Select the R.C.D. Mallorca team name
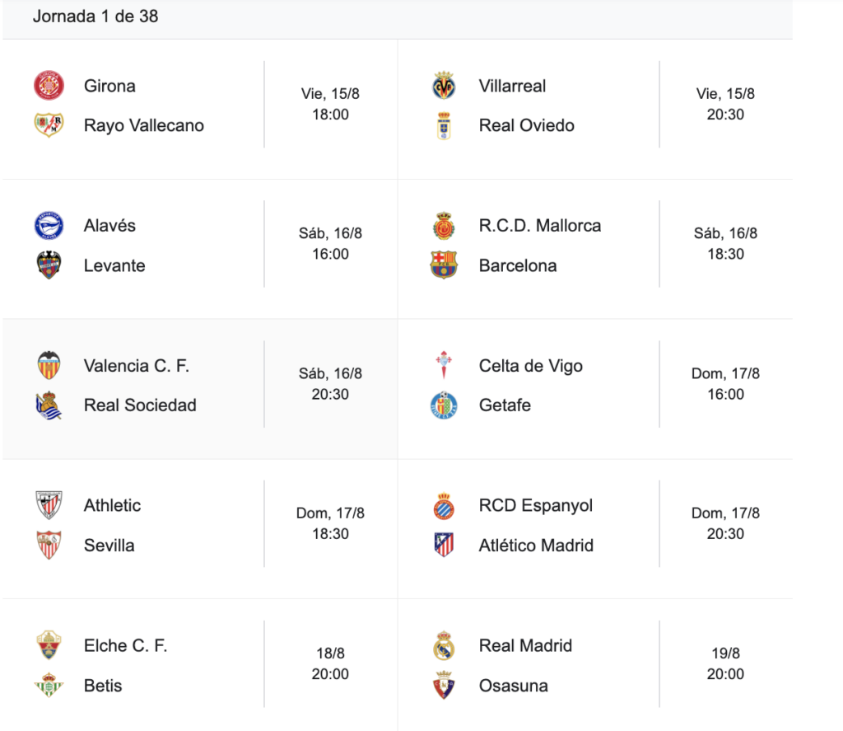Screen dimensions: 843x731 pyautogui.click(x=540, y=226)
